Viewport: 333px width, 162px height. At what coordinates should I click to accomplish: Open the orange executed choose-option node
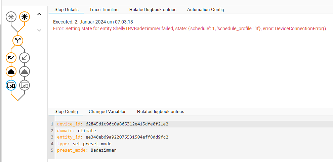11,58
